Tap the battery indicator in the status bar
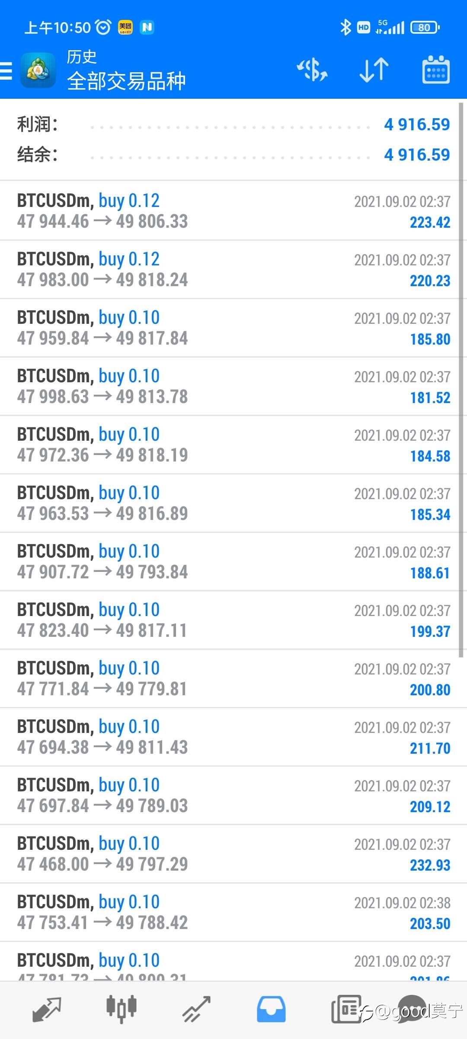This screenshot has width=467, height=1039. coord(425,28)
